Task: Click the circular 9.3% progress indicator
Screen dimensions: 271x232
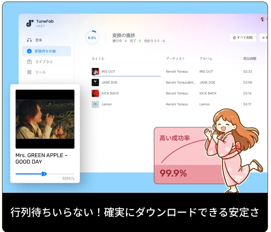Action: pyautogui.click(x=92, y=38)
